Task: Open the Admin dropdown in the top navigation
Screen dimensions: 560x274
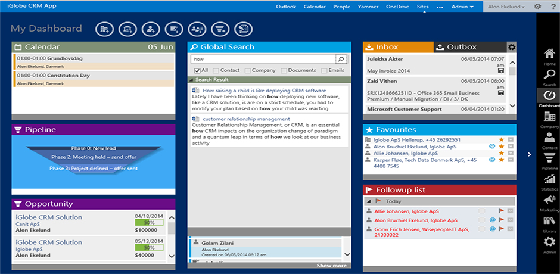Action: coord(462,7)
